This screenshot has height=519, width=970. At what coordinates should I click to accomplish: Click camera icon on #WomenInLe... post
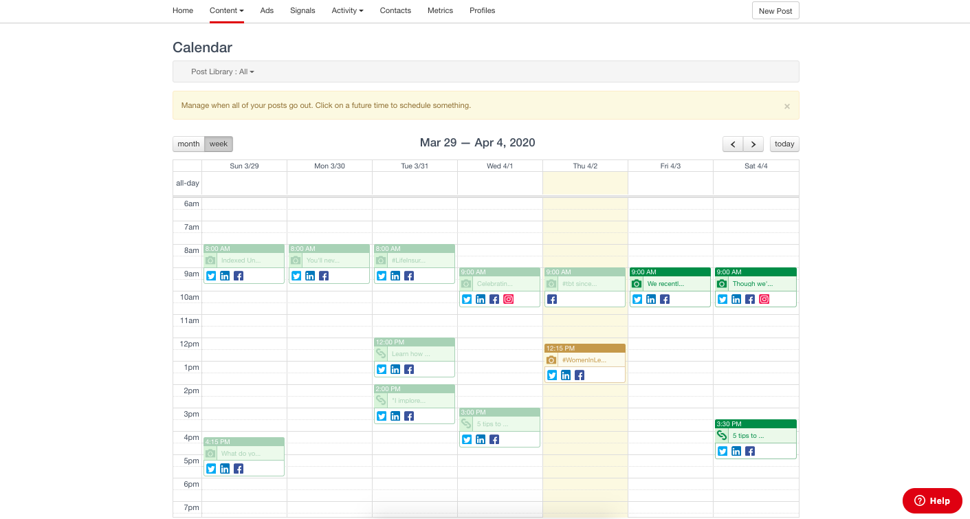[551, 360]
